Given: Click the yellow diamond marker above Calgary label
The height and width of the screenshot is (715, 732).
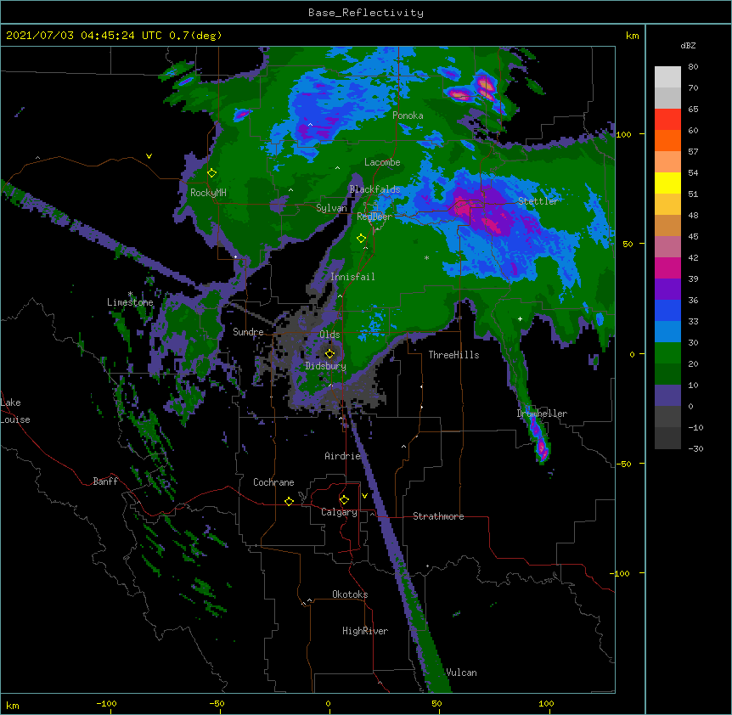Looking at the screenshot, I should 344,500.
